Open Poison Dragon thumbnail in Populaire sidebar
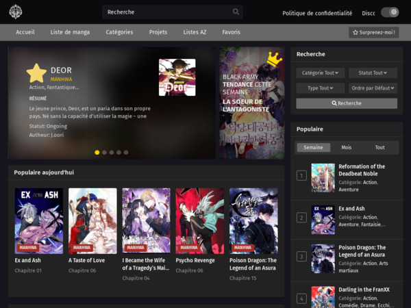The height and width of the screenshot is (308, 411). [323, 259]
